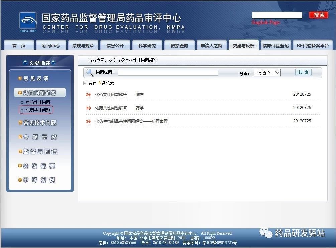Open 常见技术问题 in the sidebar

tap(40, 122)
